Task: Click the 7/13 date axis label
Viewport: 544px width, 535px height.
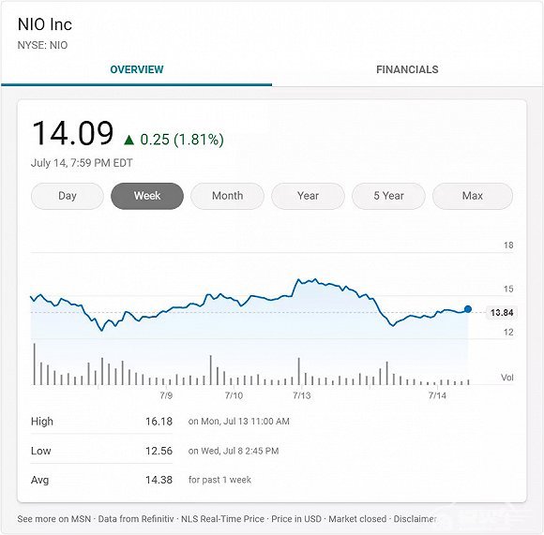Action: click(301, 395)
